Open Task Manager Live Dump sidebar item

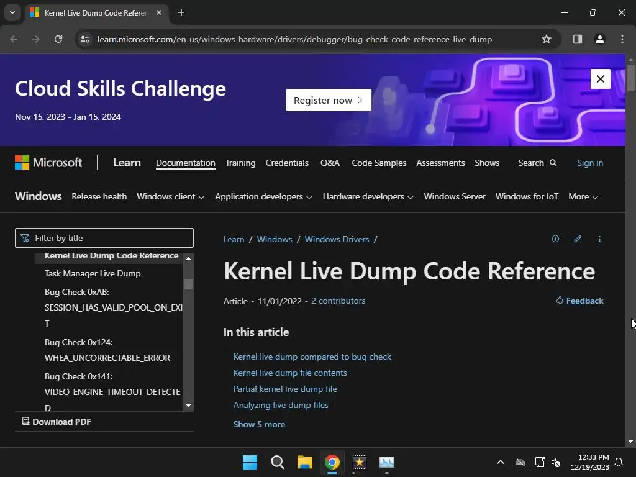pyautogui.click(x=93, y=274)
